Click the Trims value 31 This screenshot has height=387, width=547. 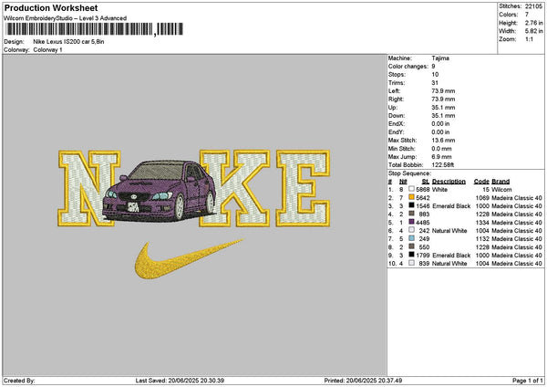(x=435, y=83)
